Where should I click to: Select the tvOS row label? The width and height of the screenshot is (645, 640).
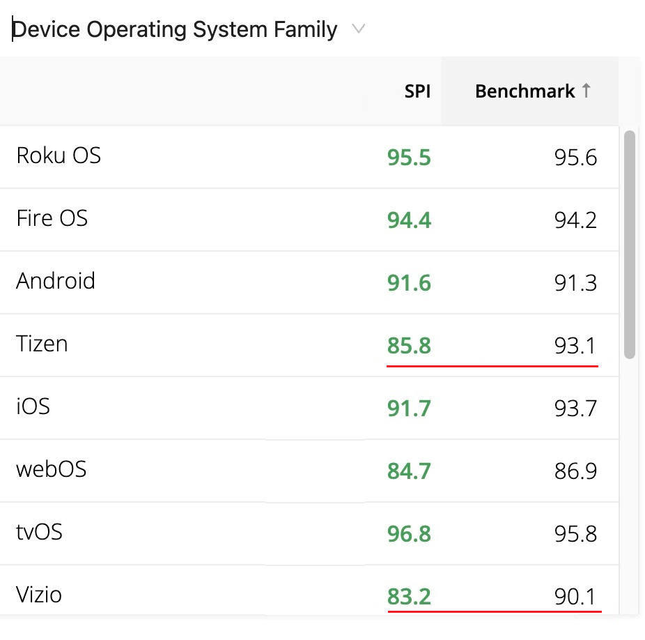(x=40, y=532)
